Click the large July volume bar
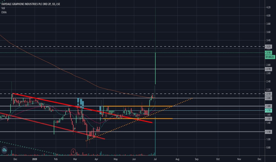This screenshot has width=276, height=162. [x=155, y=136]
